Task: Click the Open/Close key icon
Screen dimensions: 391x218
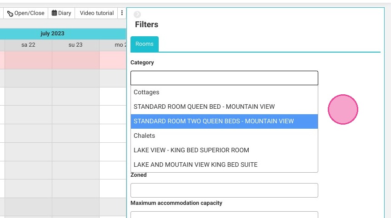Action: pos(10,14)
